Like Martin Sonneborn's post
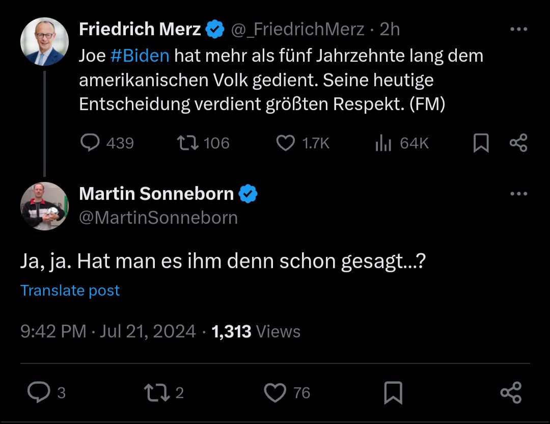The width and height of the screenshot is (550, 424). (x=275, y=392)
